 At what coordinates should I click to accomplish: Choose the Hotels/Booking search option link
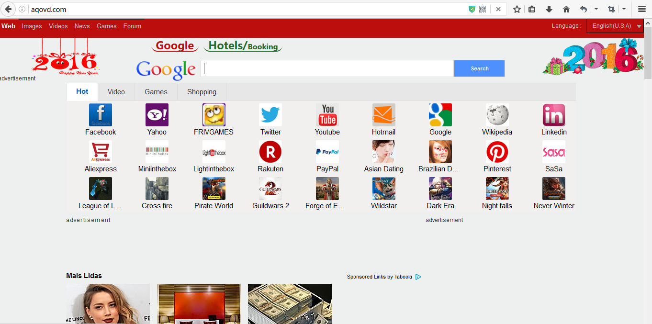click(x=243, y=46)
